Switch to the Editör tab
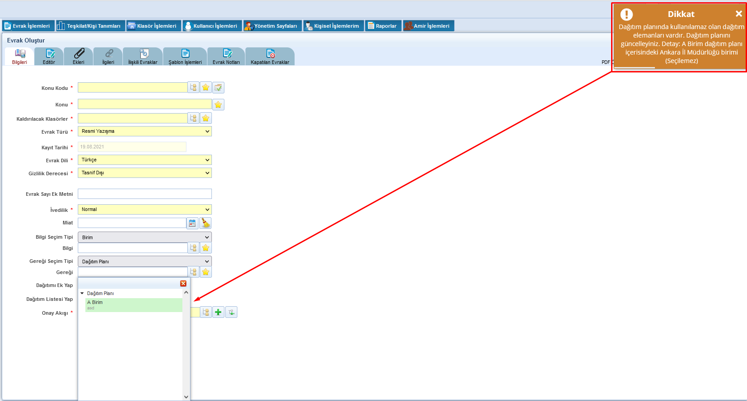The image size is (747, 401). pyautogui.click(x=49, y=57)
